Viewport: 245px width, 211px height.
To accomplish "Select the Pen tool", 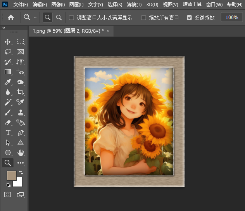I will pyautogui.click(x=21, y=133).
